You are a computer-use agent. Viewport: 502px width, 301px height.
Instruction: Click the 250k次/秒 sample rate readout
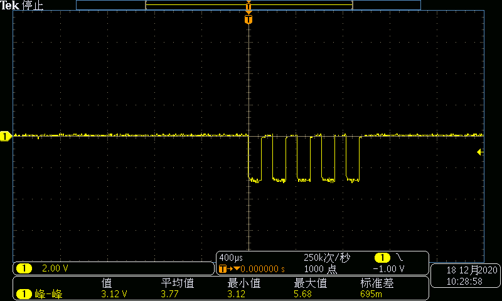click(327, 258)
